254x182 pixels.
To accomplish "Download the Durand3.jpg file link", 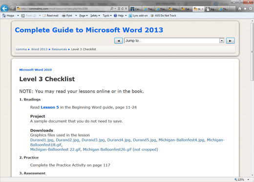I will point(93,140).
